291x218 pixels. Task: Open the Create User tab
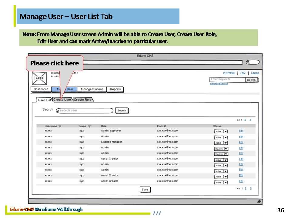pyautogui.click(x=62, y=100)
